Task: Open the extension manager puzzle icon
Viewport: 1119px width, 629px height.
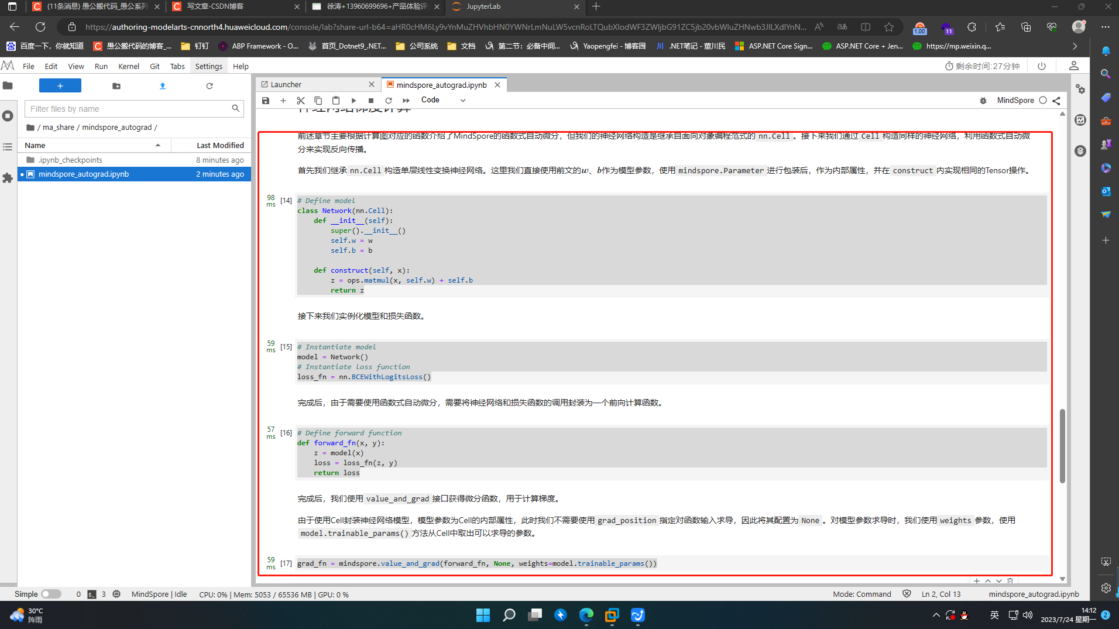Action: 8,178
